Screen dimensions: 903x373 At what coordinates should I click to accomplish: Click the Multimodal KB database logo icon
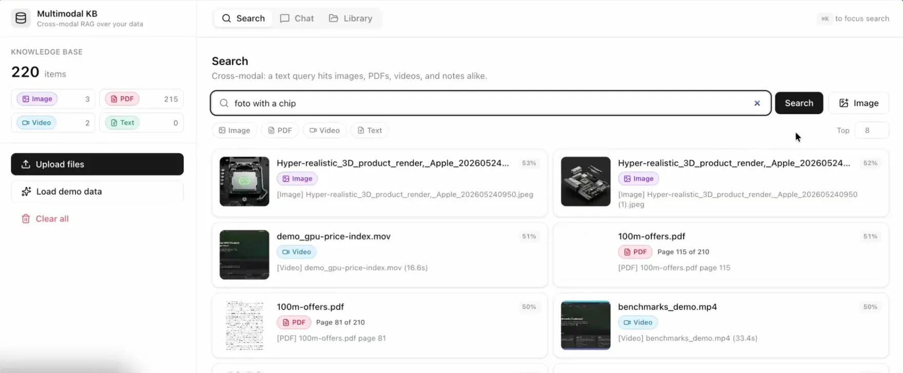[x=21, y=18]
